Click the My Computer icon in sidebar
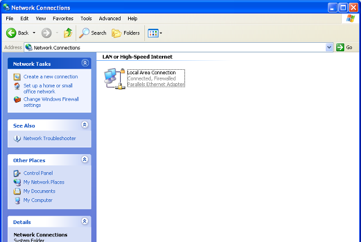Screen dimensions: 361x242 (17, 200)
